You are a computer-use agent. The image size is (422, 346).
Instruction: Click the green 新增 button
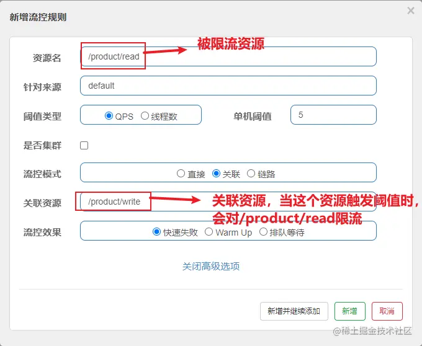[350, 311]
